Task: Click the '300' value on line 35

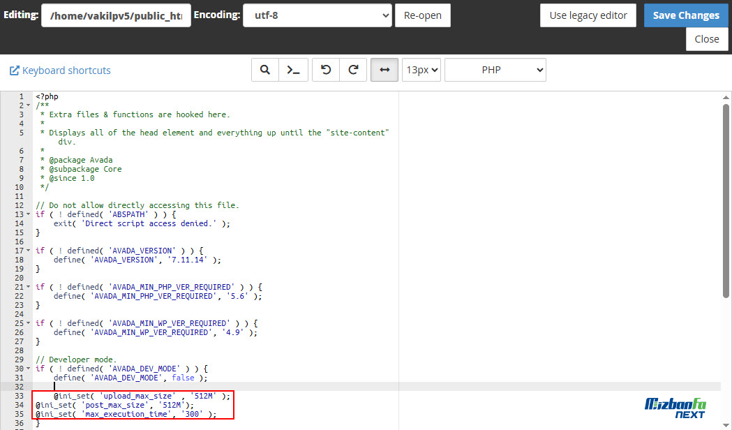Action: coord(193,414)
